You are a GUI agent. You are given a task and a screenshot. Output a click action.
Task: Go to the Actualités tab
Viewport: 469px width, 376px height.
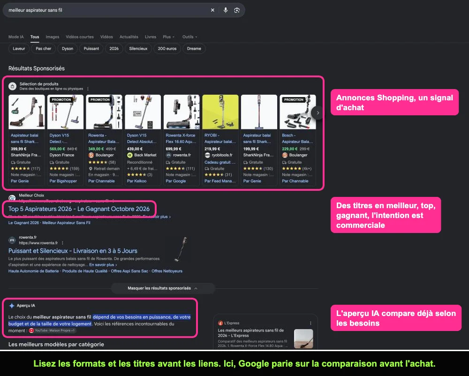pyautogui.click(x=129, y=37)
